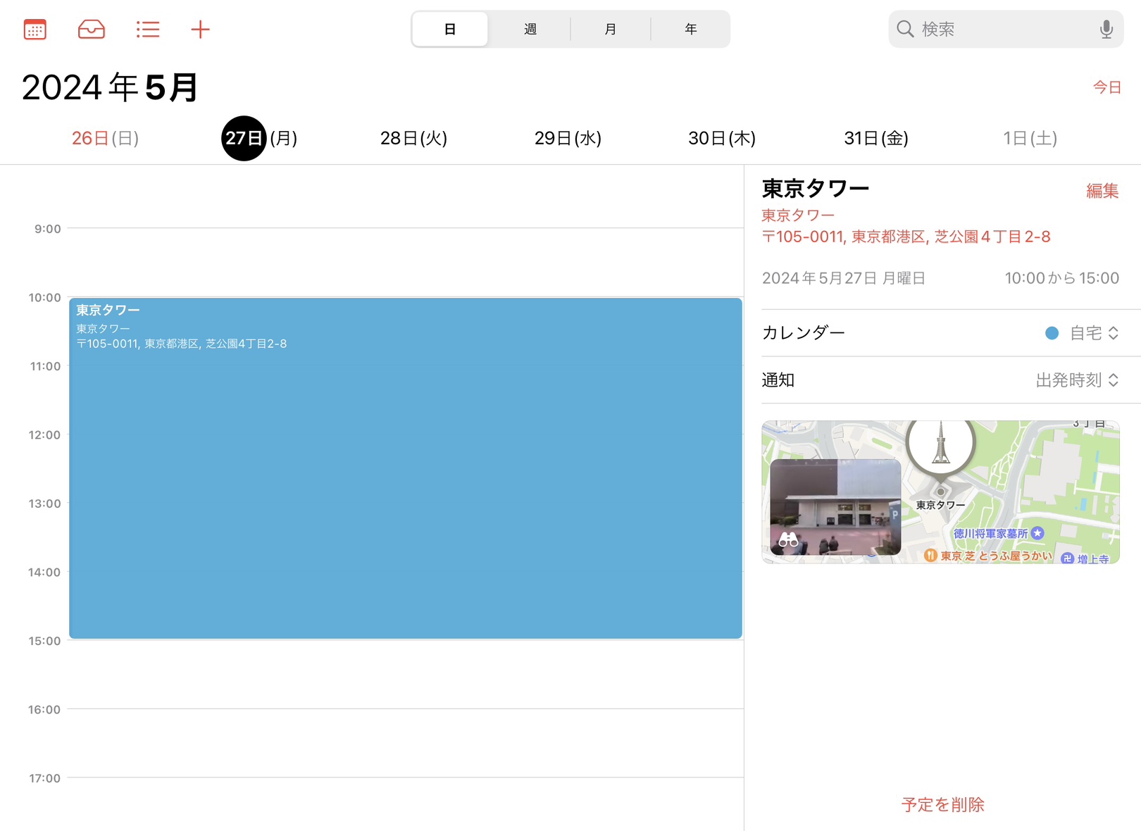Switch to 年 (year) view tab
The width and height of the screenshot is (1141, 831).
691,29
